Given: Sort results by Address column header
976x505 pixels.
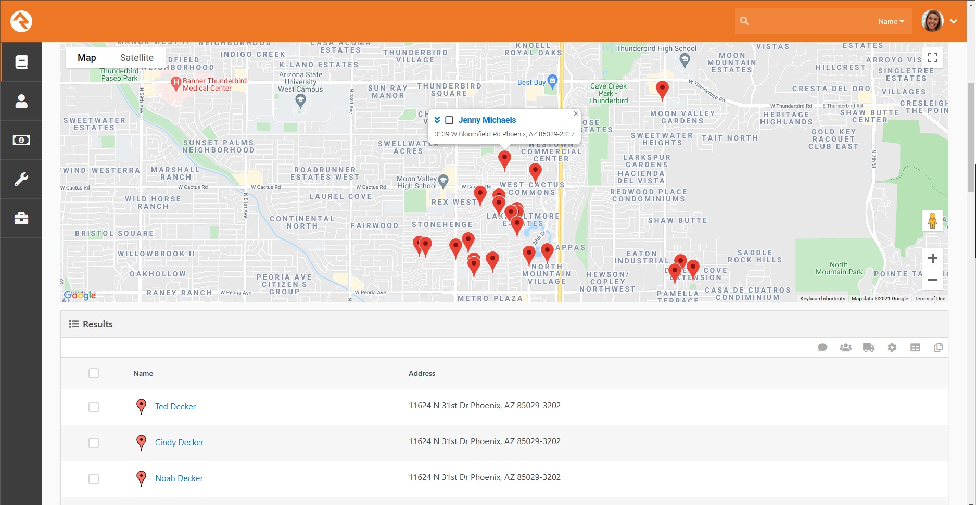Looking at the screenshot, I should [x=422, y=373].
